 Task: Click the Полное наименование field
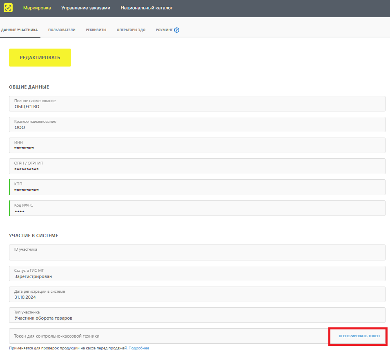pos(197,104)
